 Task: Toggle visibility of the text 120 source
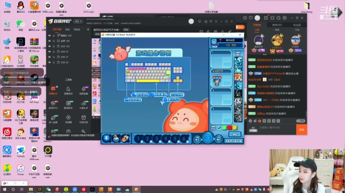[49, 46]
